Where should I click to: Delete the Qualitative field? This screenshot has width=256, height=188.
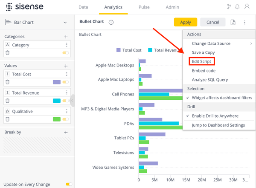click(x=8, y=119)
